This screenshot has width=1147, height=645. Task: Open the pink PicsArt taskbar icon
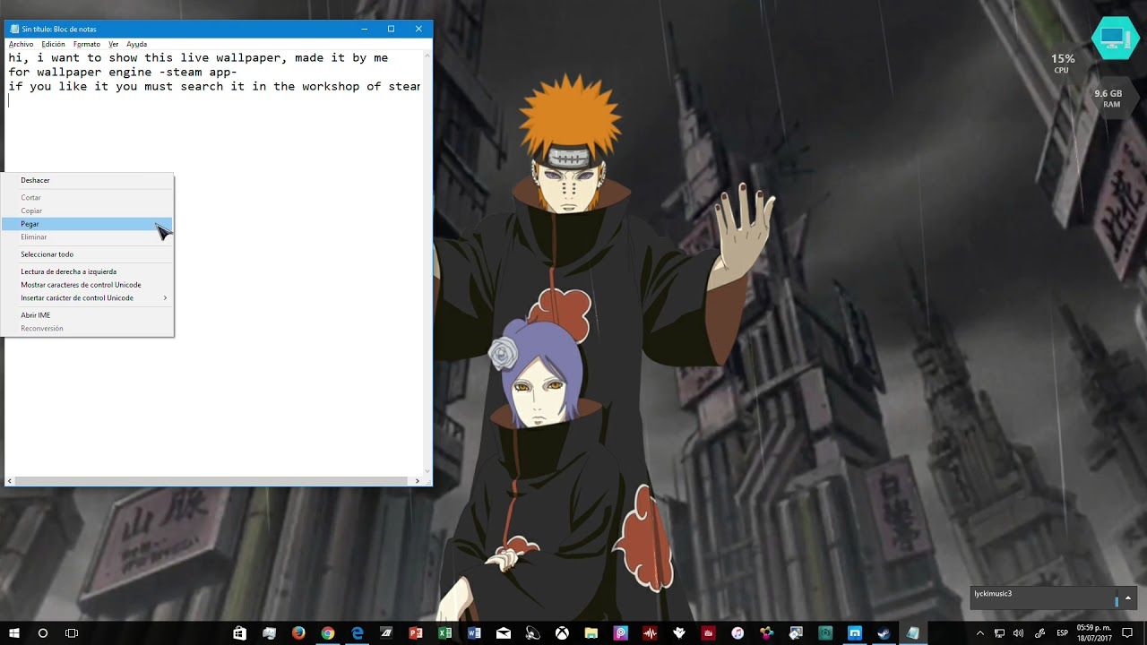tap(620, 632)
